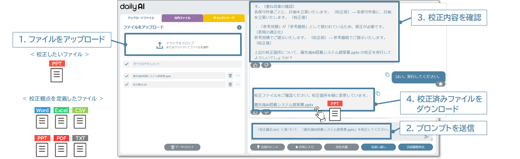520x159 pixels.
Task: Delete the 最先端AI搭載システム提案書.pptx file with trash icon
Action: pos(230,75)
